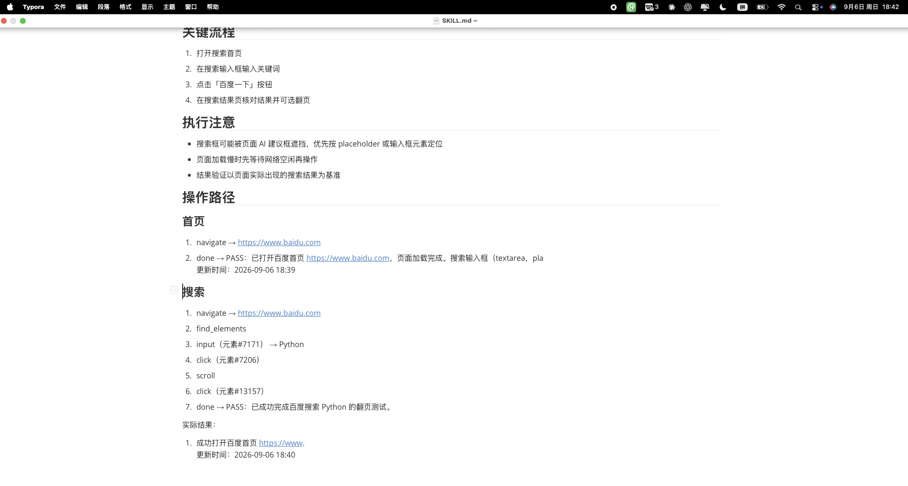Click the 更新时间：2026-09-06 18:39 line
Screen dimensions: 908x486
[246, 270]
